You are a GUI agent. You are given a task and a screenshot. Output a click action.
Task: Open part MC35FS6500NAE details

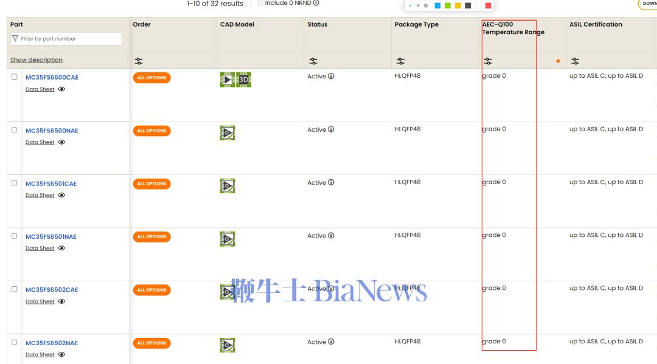pos(52,131)
